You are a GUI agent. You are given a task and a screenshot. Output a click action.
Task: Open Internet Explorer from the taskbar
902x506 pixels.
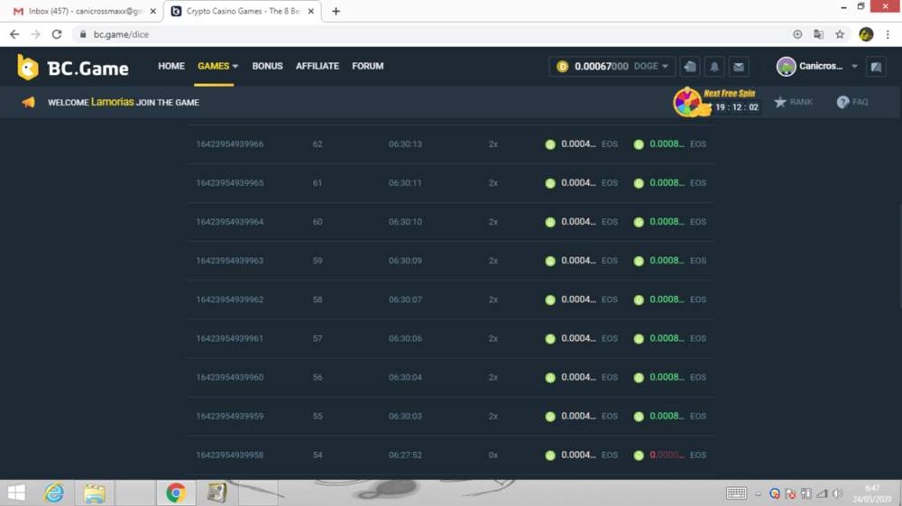point(54,493)
